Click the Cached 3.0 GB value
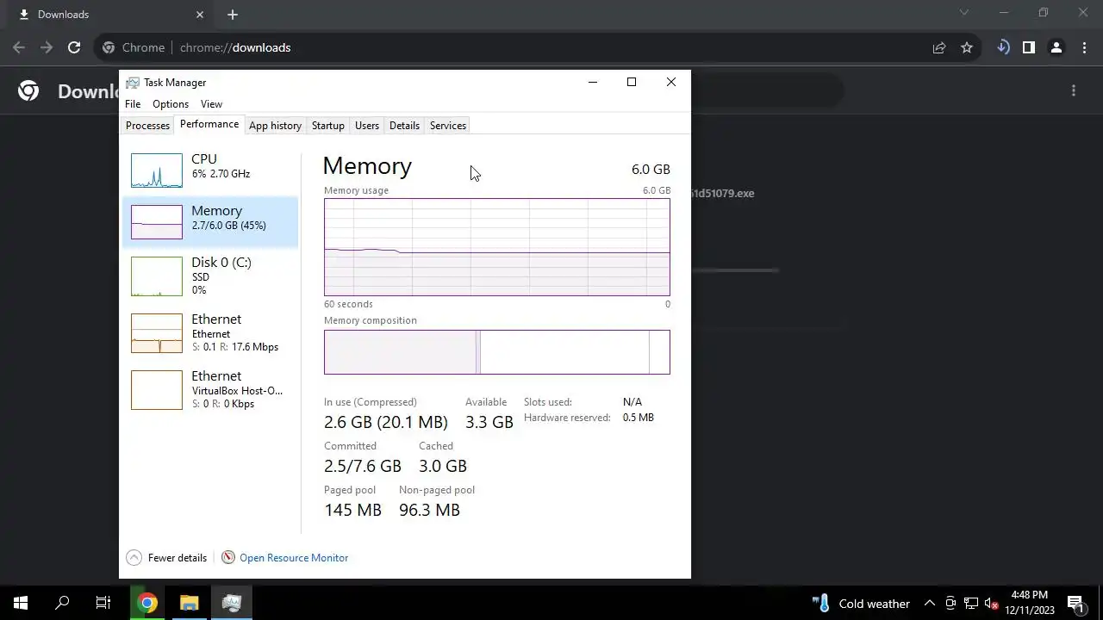1103x620 pixels. 443,466
